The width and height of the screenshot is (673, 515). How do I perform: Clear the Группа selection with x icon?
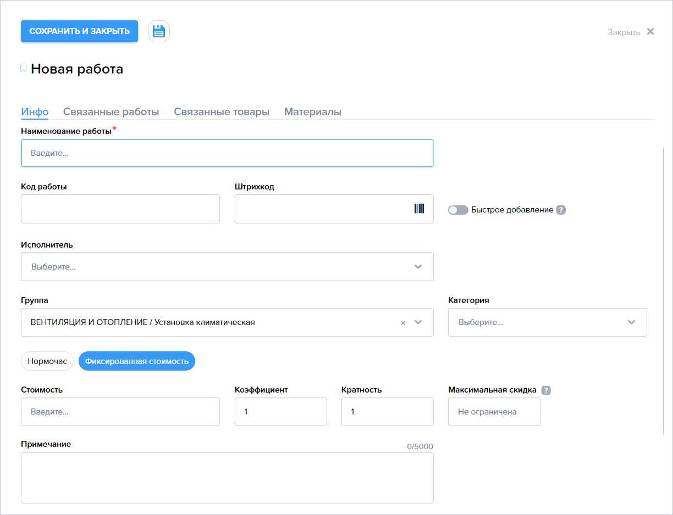click(403, 323)
